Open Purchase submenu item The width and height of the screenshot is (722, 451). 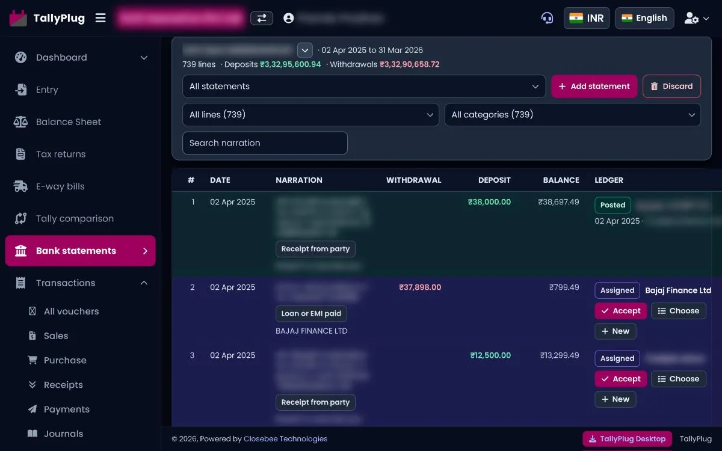click(x=65, y=360)
